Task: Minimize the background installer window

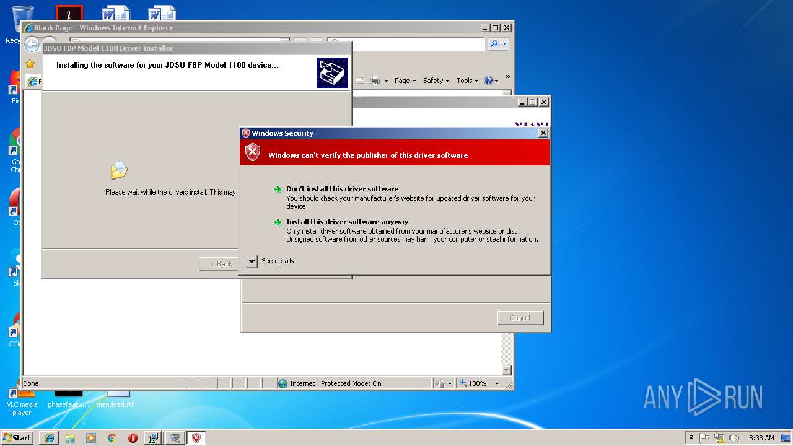Action: [522, 102]
